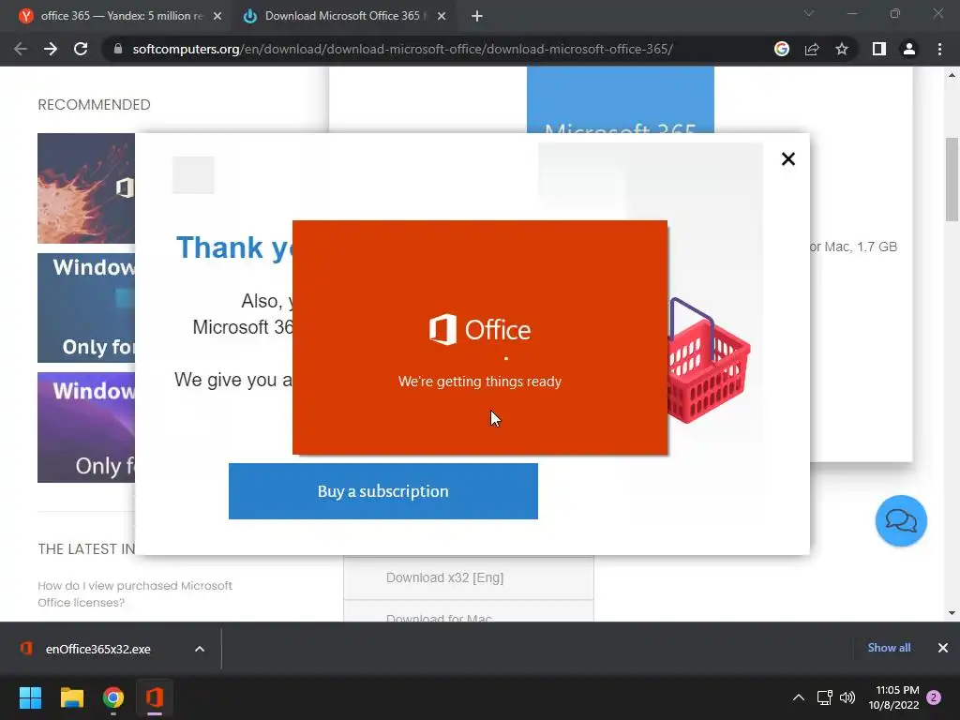The width and height of the screenshot is (960, 720).
Task: Open the tab search dropdown chevron
Action: (809, 13)
